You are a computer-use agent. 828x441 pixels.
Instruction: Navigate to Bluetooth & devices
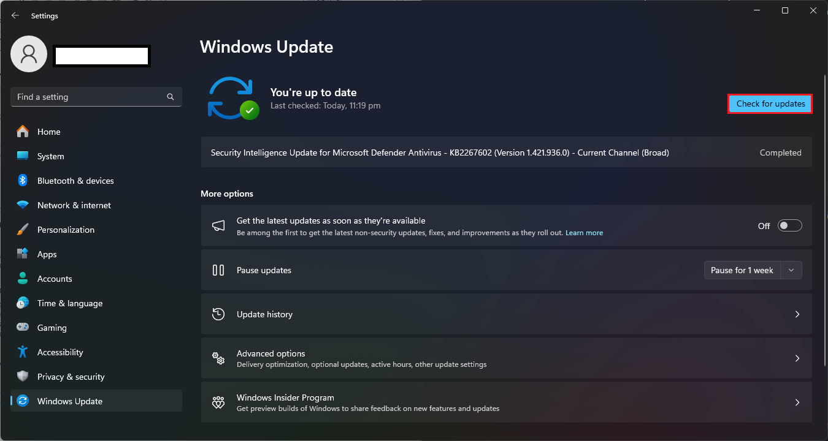click(x=96, y=181)
